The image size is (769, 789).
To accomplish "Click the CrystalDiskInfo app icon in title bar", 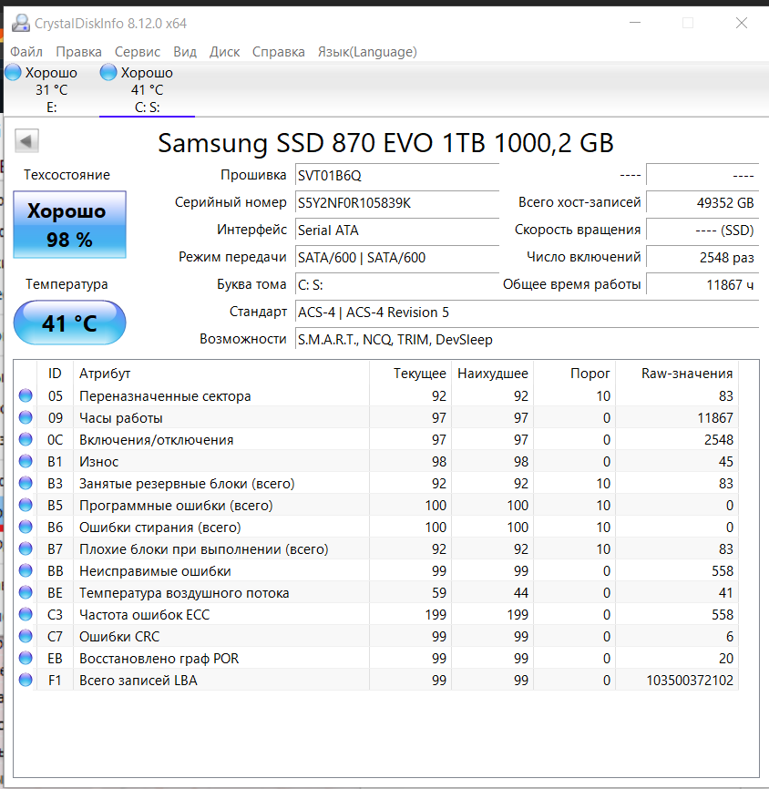I will pyautogui.click(x=20, y=23).
